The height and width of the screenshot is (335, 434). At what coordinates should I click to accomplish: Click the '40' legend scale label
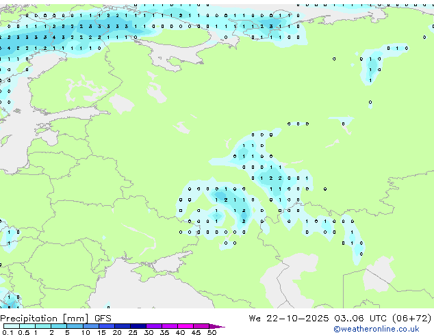point(180,332)
